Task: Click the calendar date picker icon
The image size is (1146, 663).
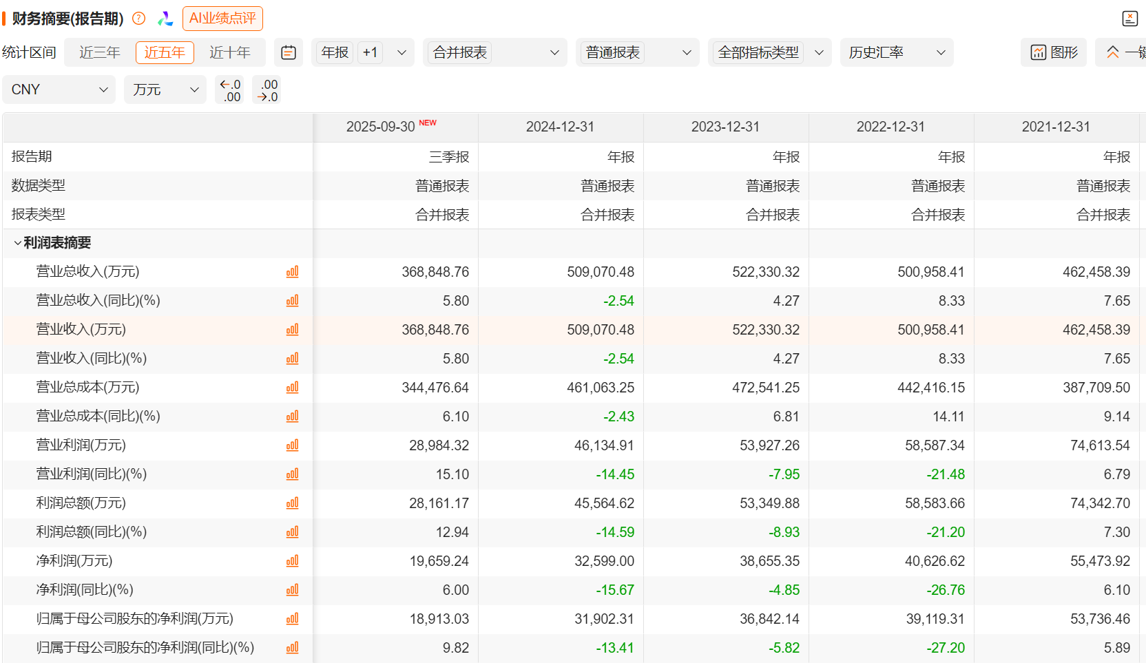Action: (x=289, y=52)
